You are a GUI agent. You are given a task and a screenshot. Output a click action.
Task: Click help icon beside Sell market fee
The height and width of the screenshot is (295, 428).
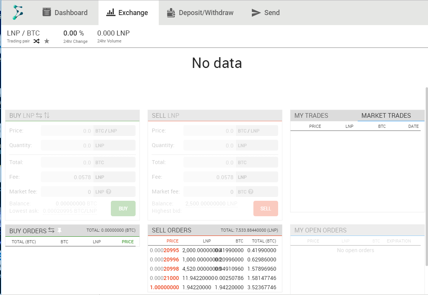251,192
